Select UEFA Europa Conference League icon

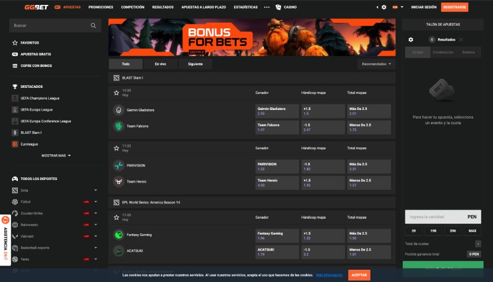coord(15,121)
